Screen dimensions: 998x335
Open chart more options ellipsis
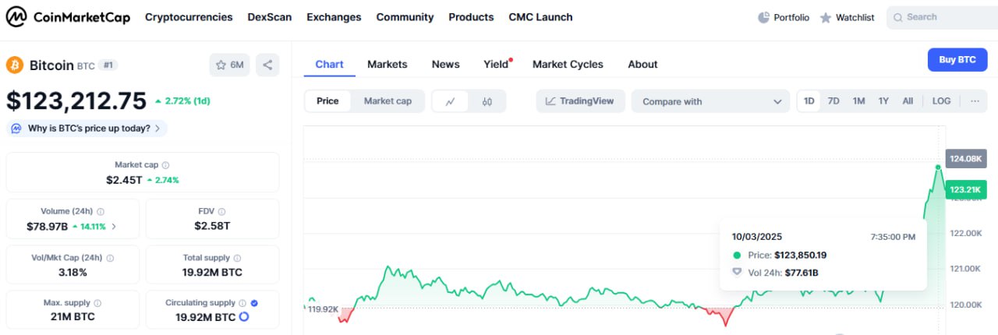pyautogui.click(x=975, y=101)
